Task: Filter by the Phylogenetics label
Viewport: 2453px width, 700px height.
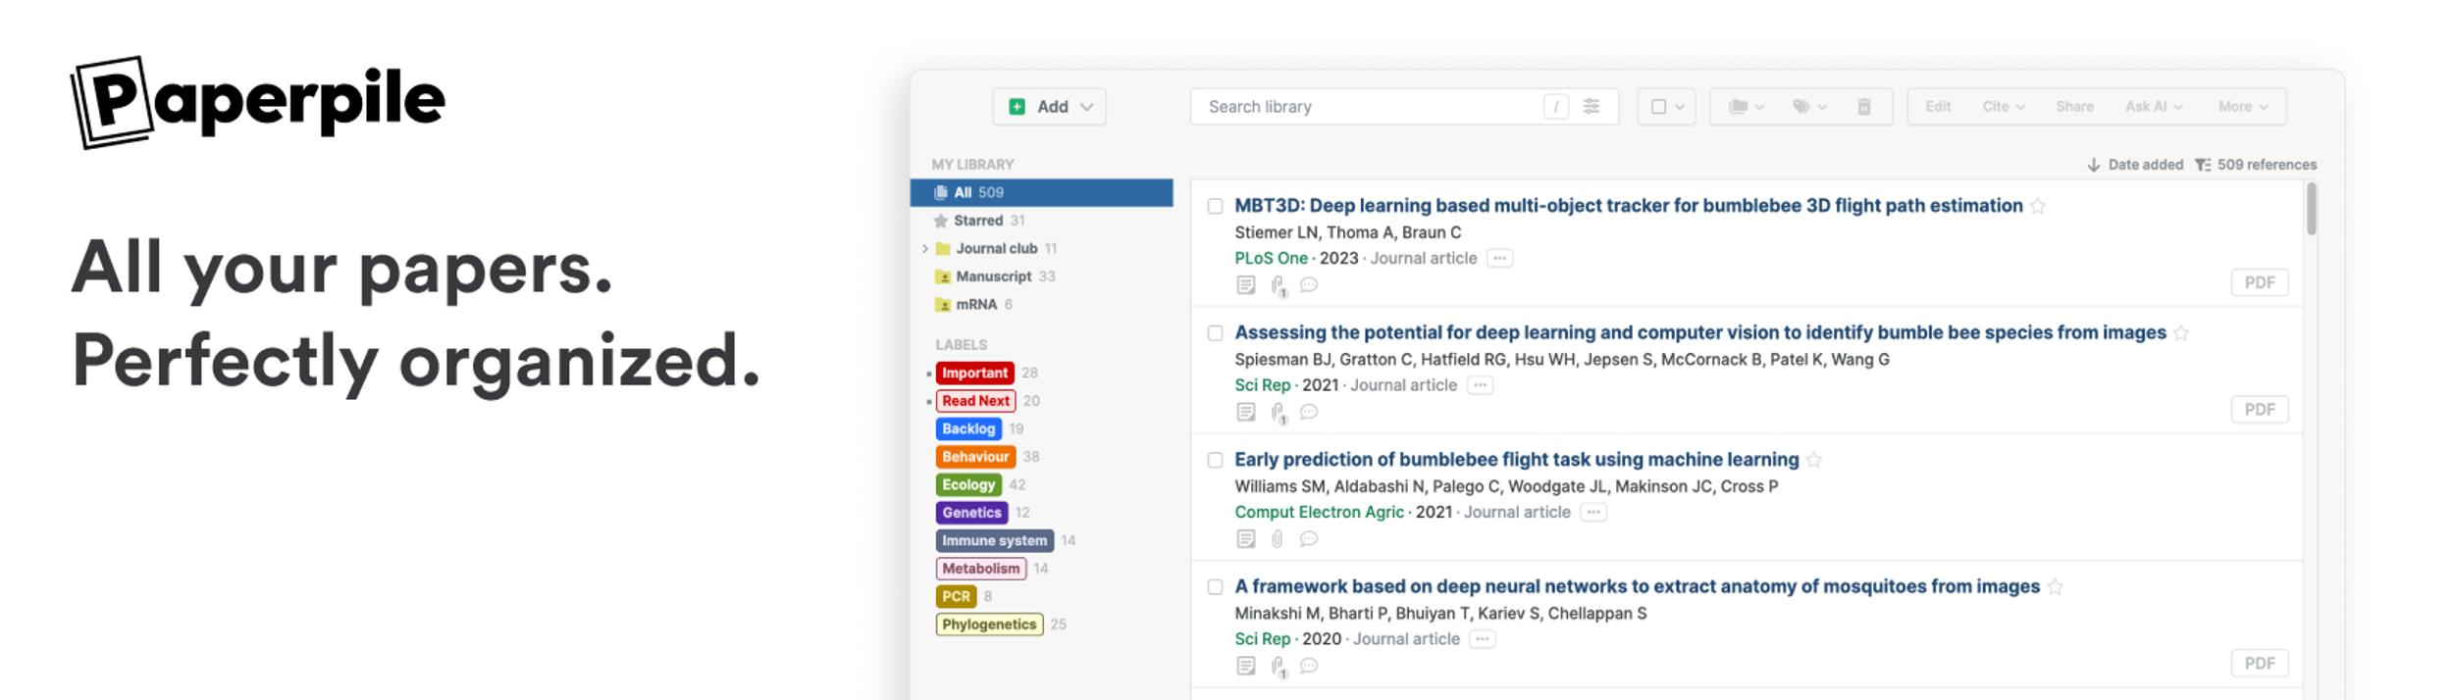Action: click(989, 625)
